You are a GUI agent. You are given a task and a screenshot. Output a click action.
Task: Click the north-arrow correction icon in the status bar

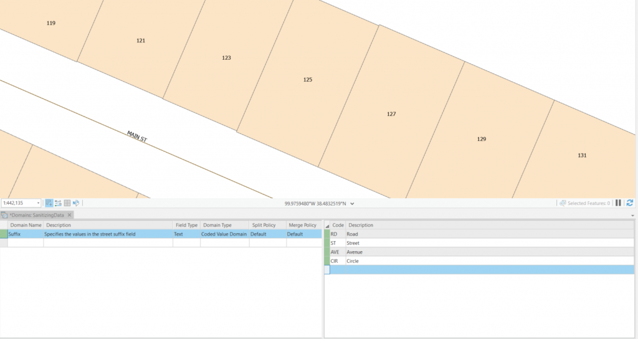click(x=75, y=203)
